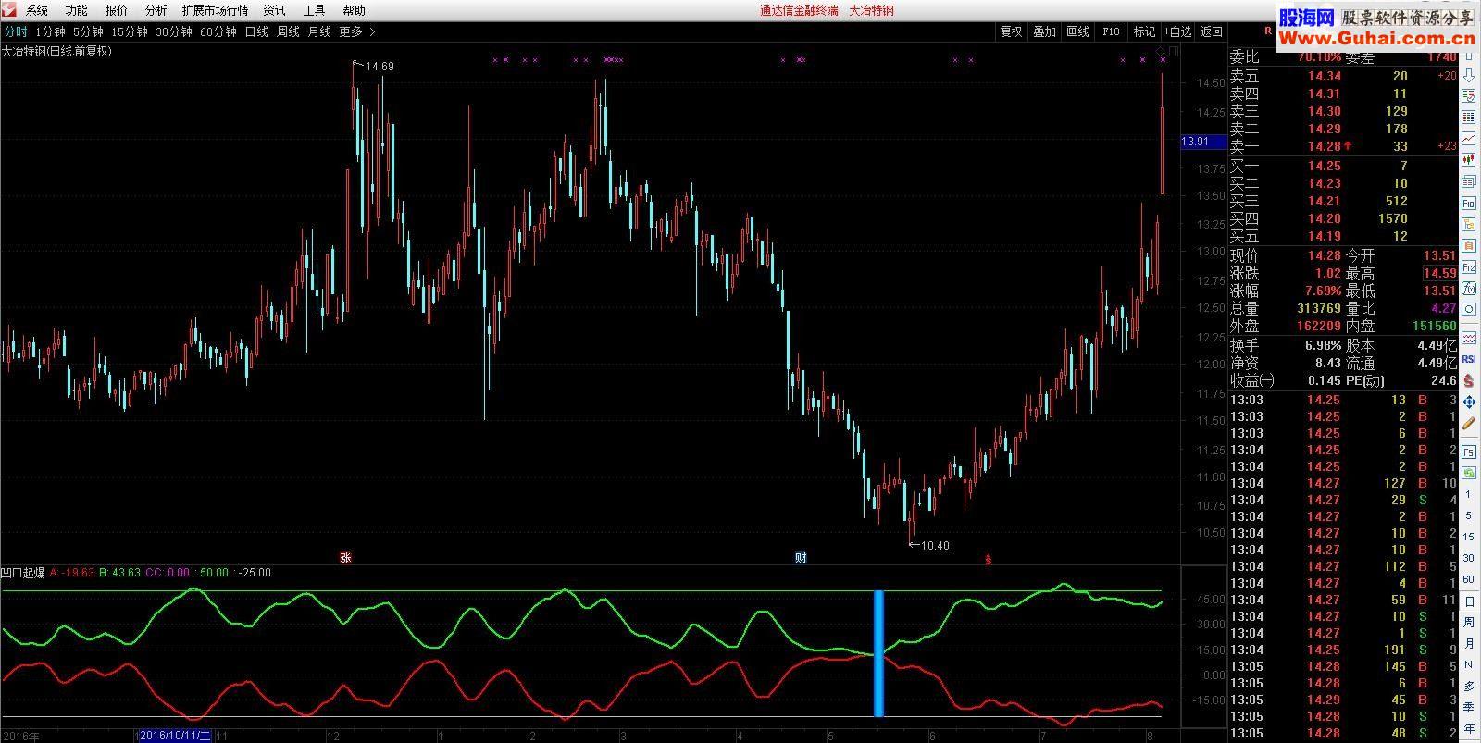Viewport: 1481px width, 743px height.
Task: Open the 报价 menu
Action: tap(117, 10)
